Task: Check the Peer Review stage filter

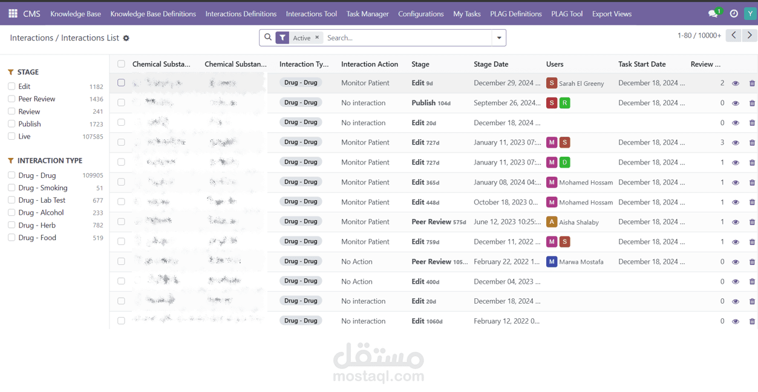Action: (11, 99)
